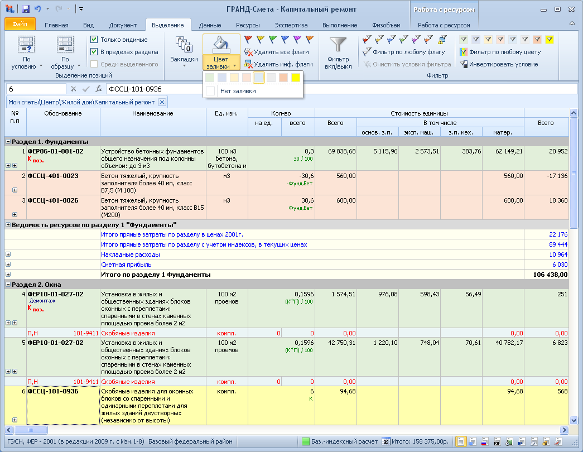Filter by red flag
Screen dimensions: 583x452
[367, 39]
